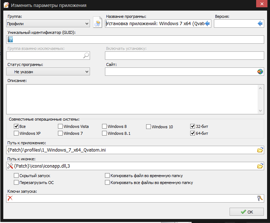Toggle the Скрытый запуск checkbox
The width and height of the screenshot is (270, 223).
[16, 176]
